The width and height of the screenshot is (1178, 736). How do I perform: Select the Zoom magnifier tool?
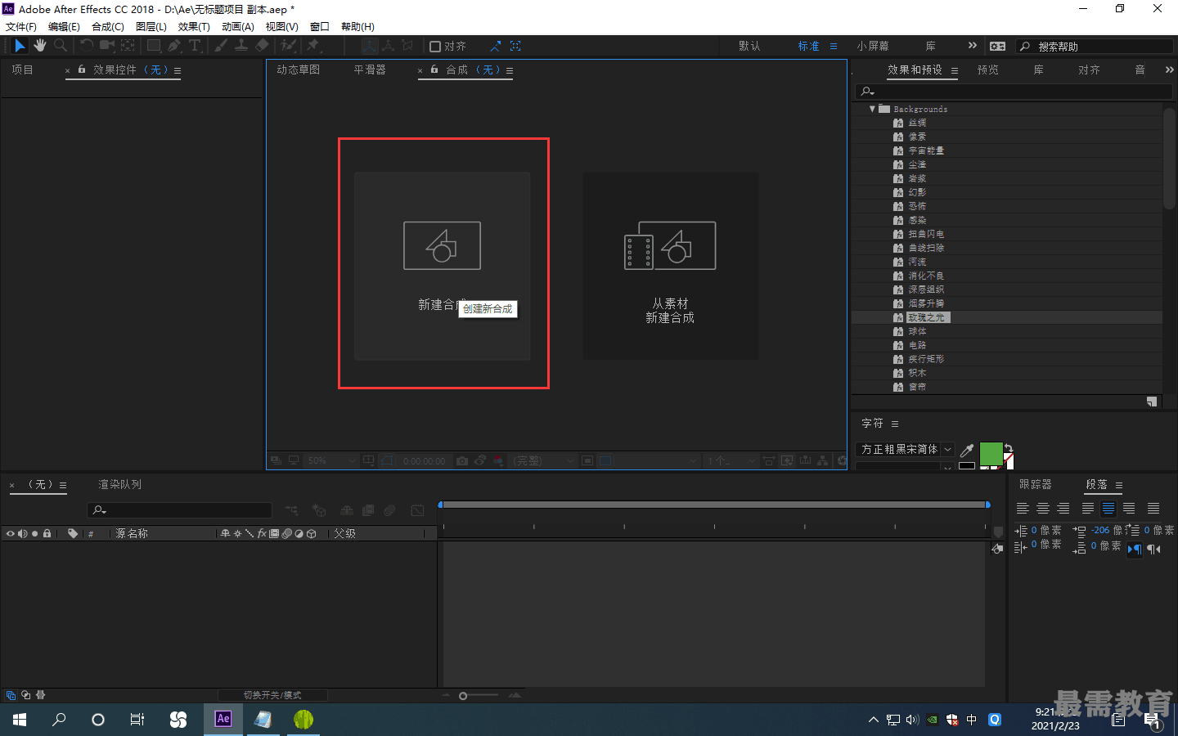tap(60, 46)
